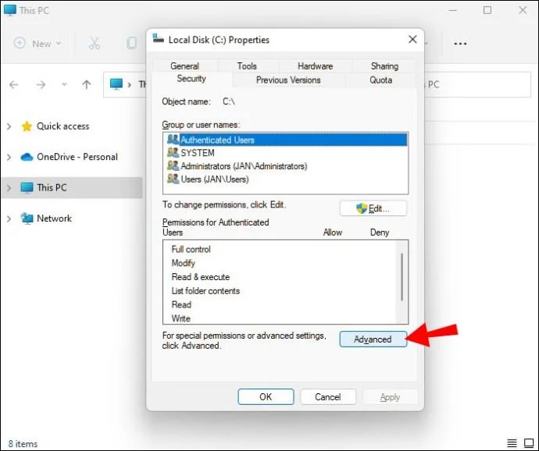
Task: Click the Network icon in the sidebar
Action: 27,218
